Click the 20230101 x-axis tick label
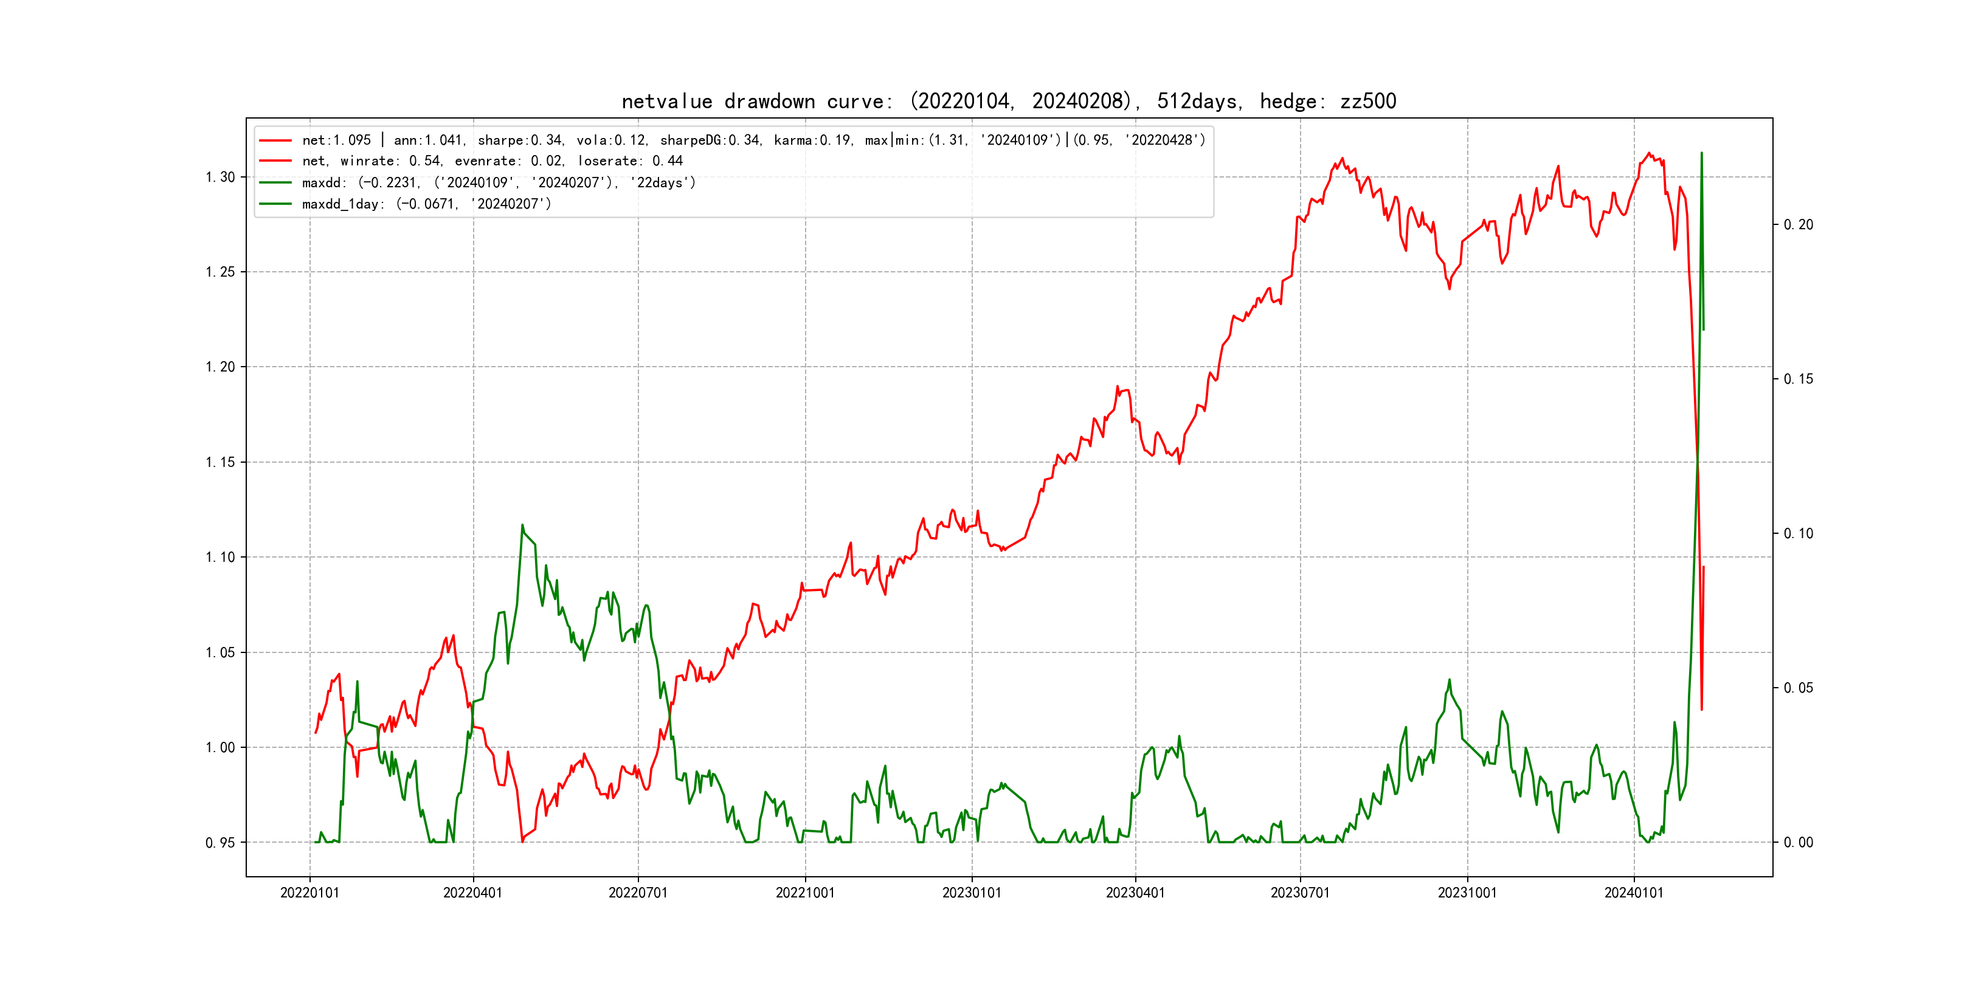1970x985 pixels. click(x=971, y=893)
